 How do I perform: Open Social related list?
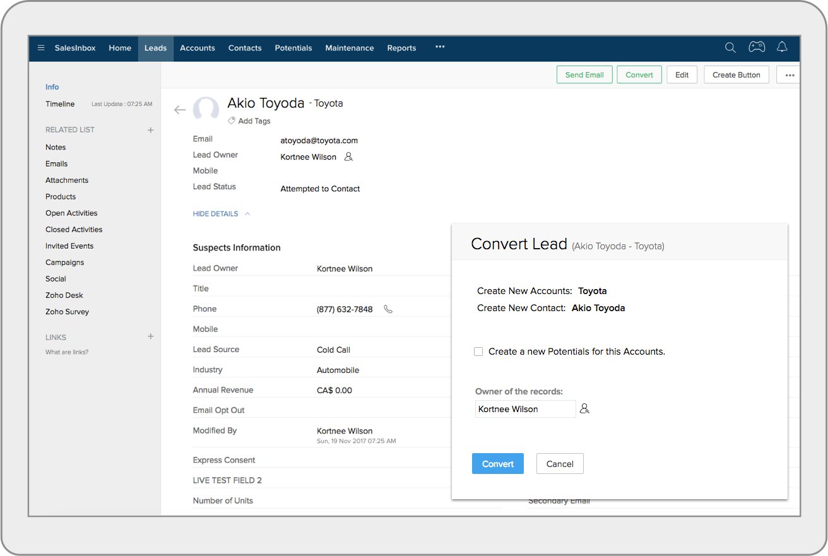(56, 278)
